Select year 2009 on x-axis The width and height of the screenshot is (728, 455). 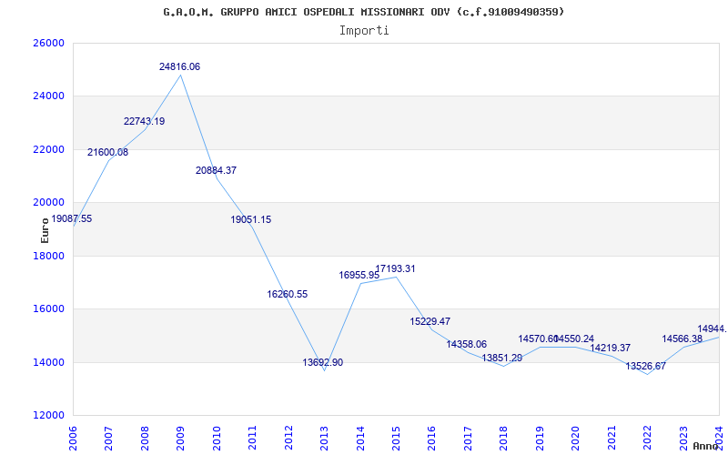(x=180, y=438)
